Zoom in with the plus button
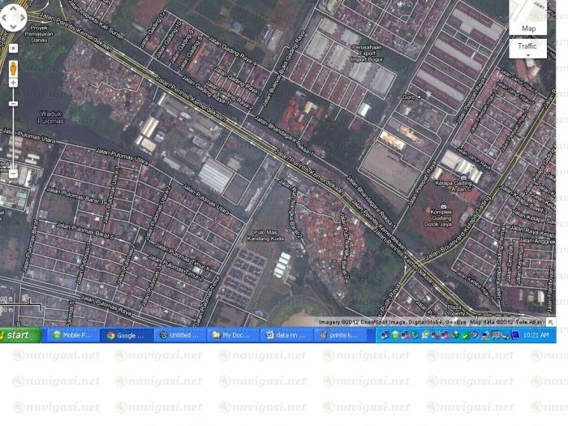This screenshot has width=568, height=426. click(x=13, y=83)
